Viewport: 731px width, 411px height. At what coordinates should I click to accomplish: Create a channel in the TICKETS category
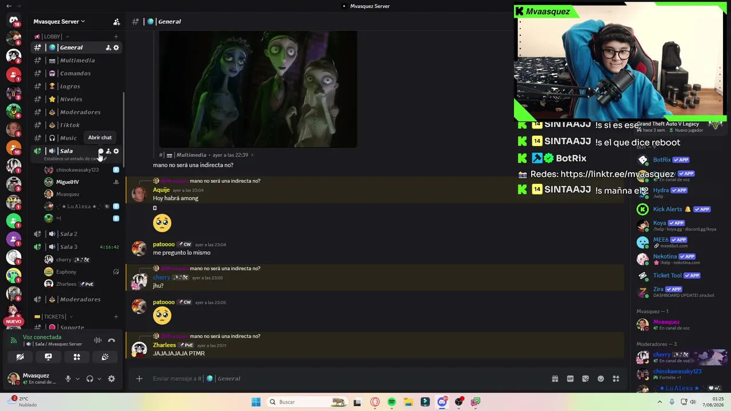(116, 317)
